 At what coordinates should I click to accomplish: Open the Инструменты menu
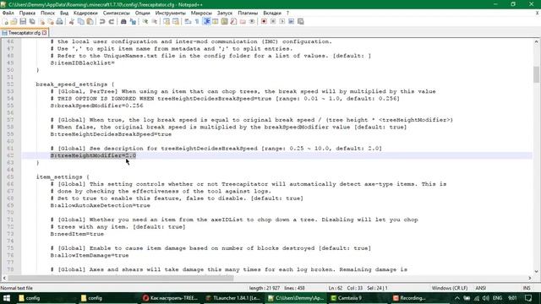click(170, 13)
